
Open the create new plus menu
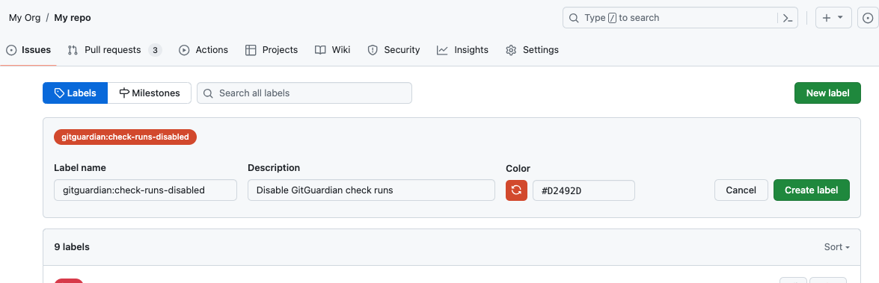click(x=833, y=18)
